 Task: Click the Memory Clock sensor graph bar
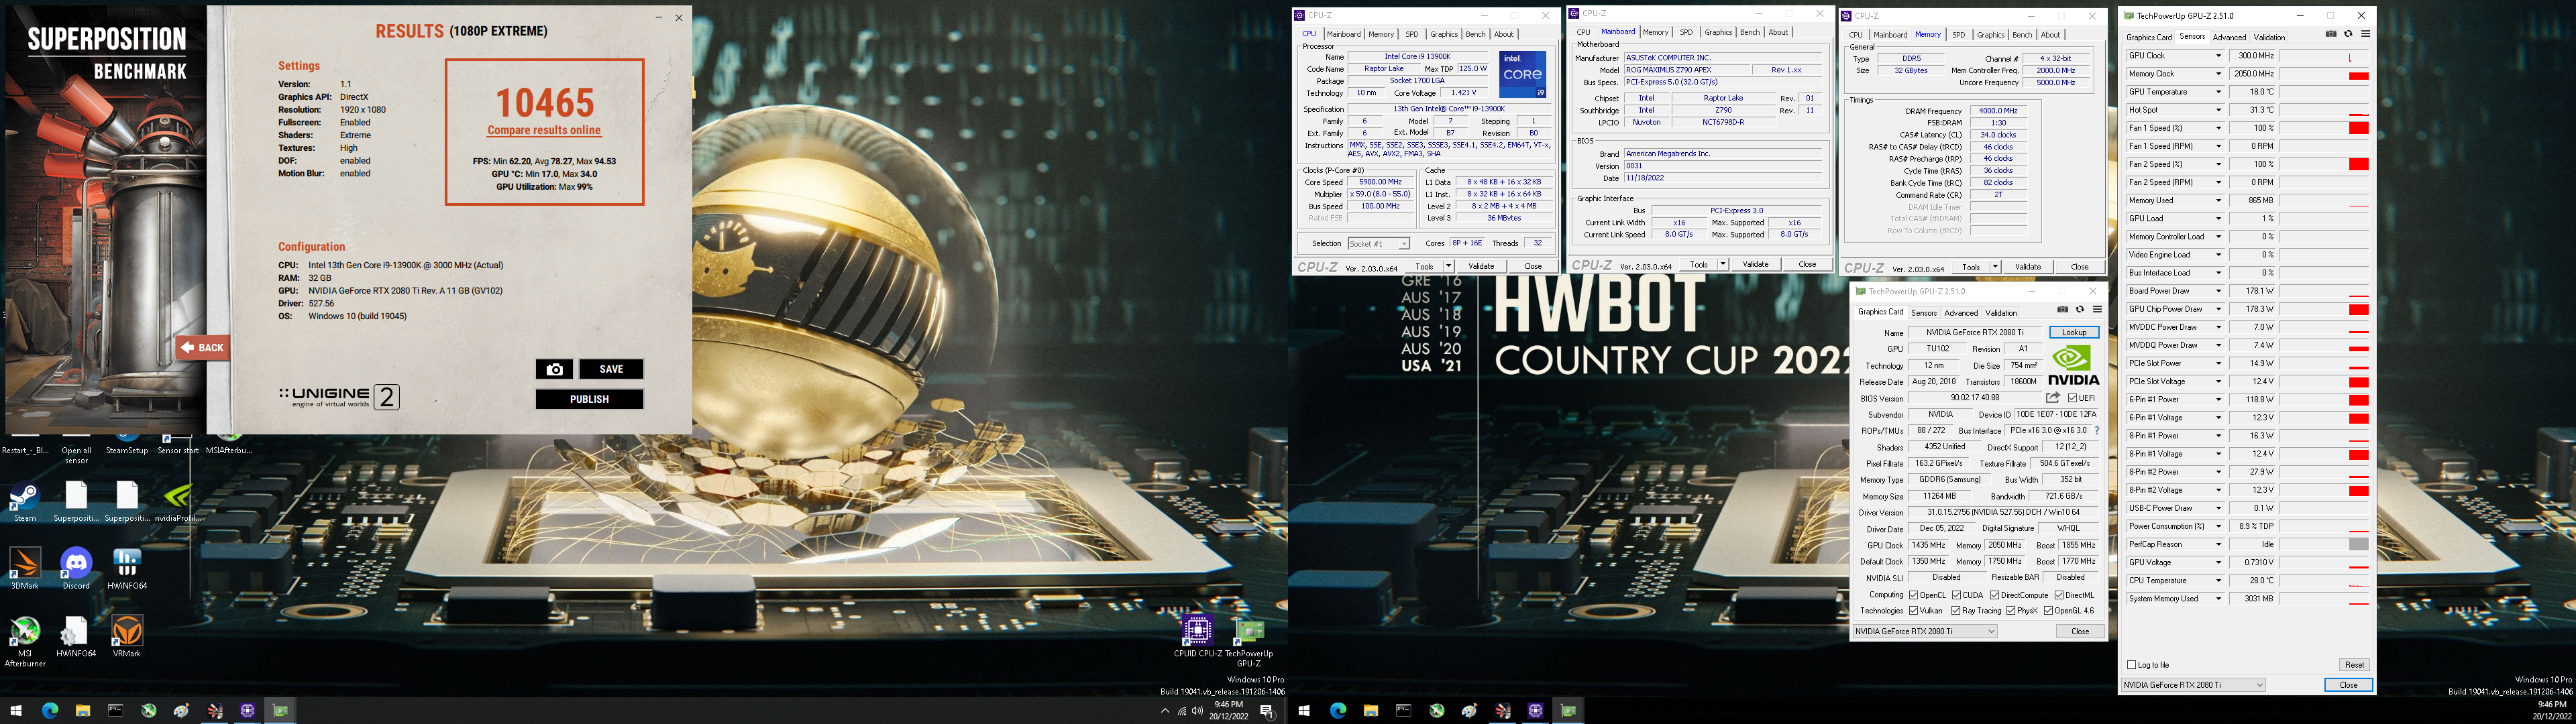tap(2324, 74)
